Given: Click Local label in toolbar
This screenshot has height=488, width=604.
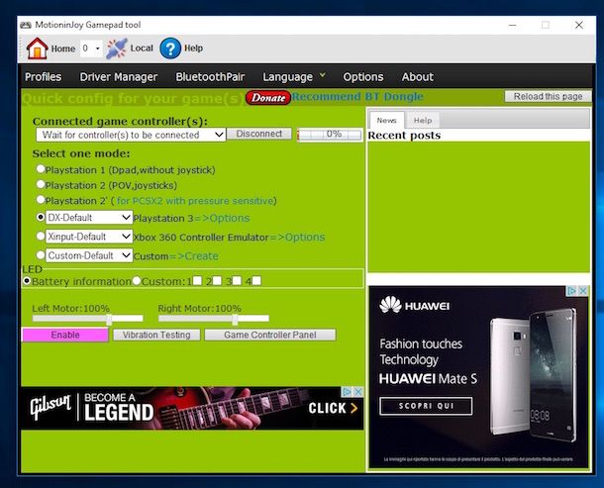Looking at the screenshot, I should (142, 49).
